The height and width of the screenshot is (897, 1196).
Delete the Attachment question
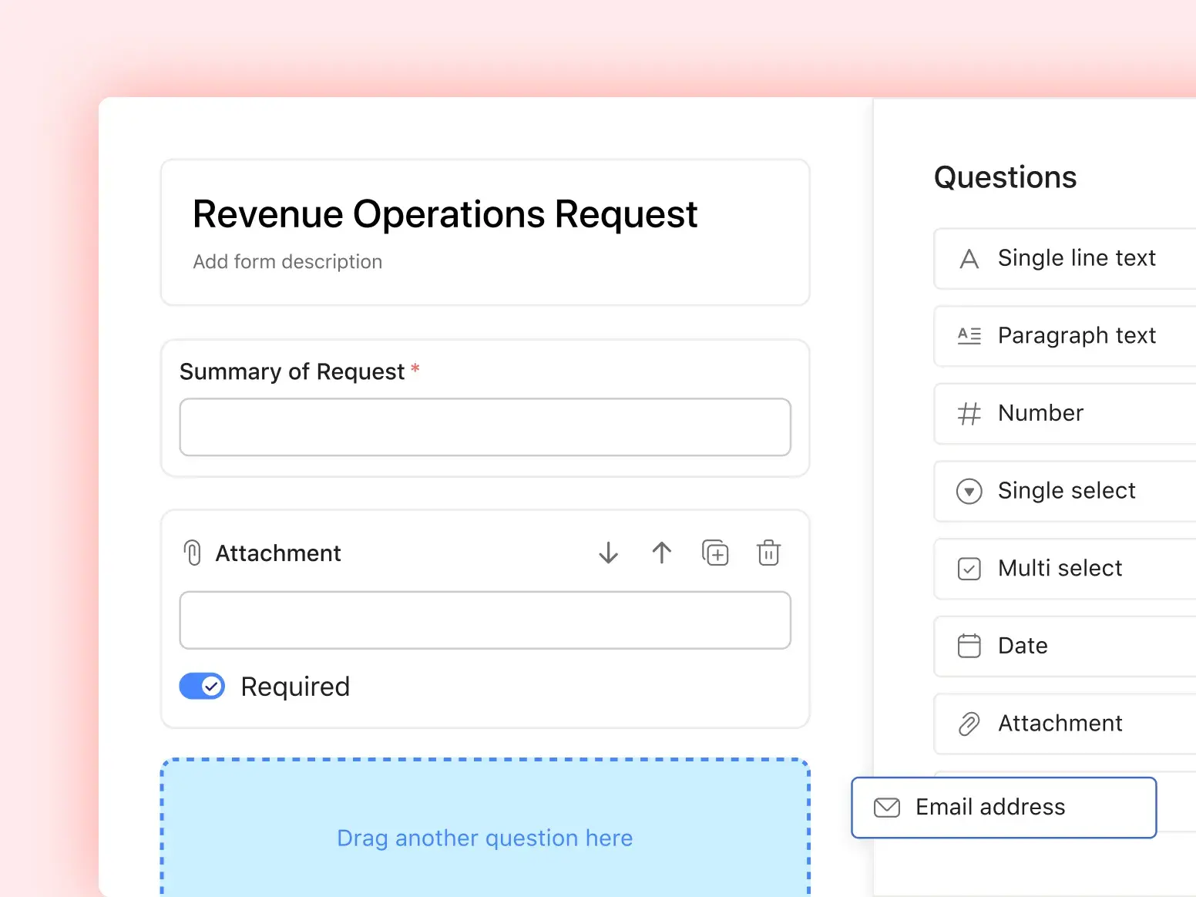(768, 553)
